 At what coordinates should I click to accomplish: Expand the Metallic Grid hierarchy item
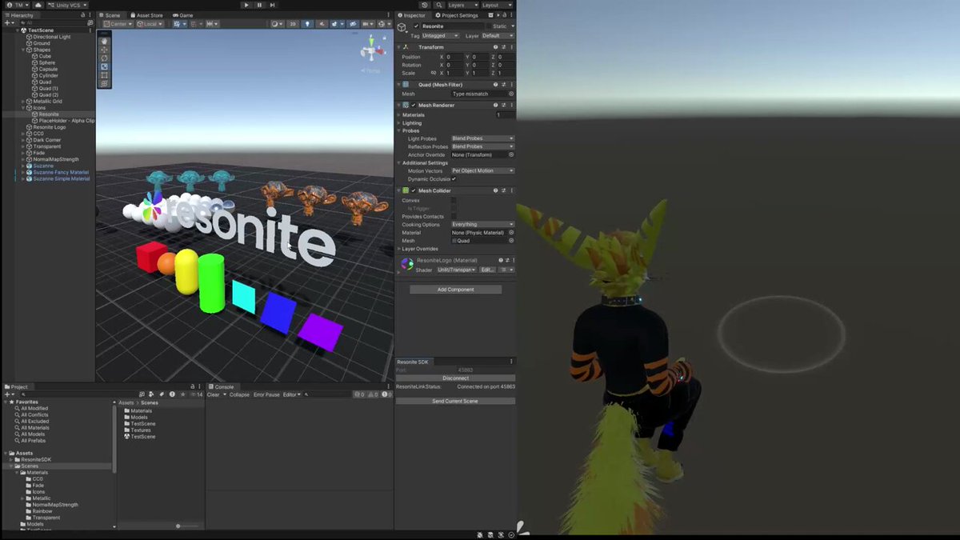pyautogui.click(x=23, y=102)
